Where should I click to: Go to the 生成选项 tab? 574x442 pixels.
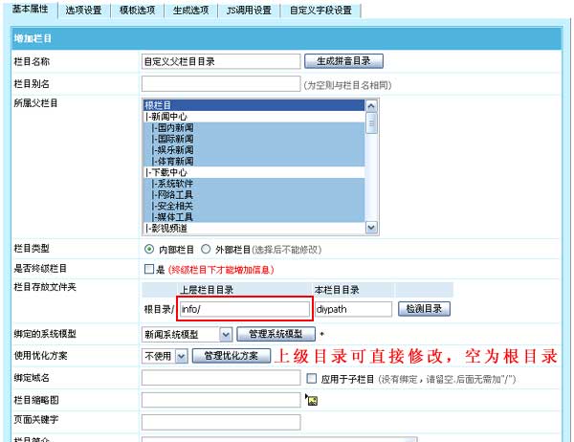(189, 11)
